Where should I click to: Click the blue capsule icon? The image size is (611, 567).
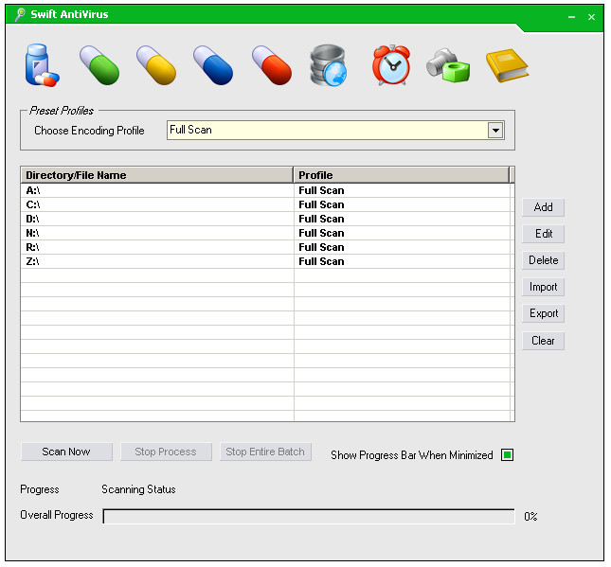click(213, 65)
